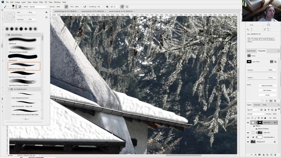Switch to the Paths tab
This screenshot has width=281, height=158.
point(264,105)
